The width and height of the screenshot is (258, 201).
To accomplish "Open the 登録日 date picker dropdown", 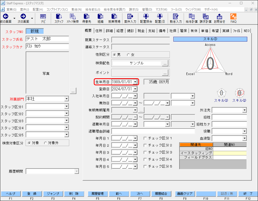I will pos(135,89).
